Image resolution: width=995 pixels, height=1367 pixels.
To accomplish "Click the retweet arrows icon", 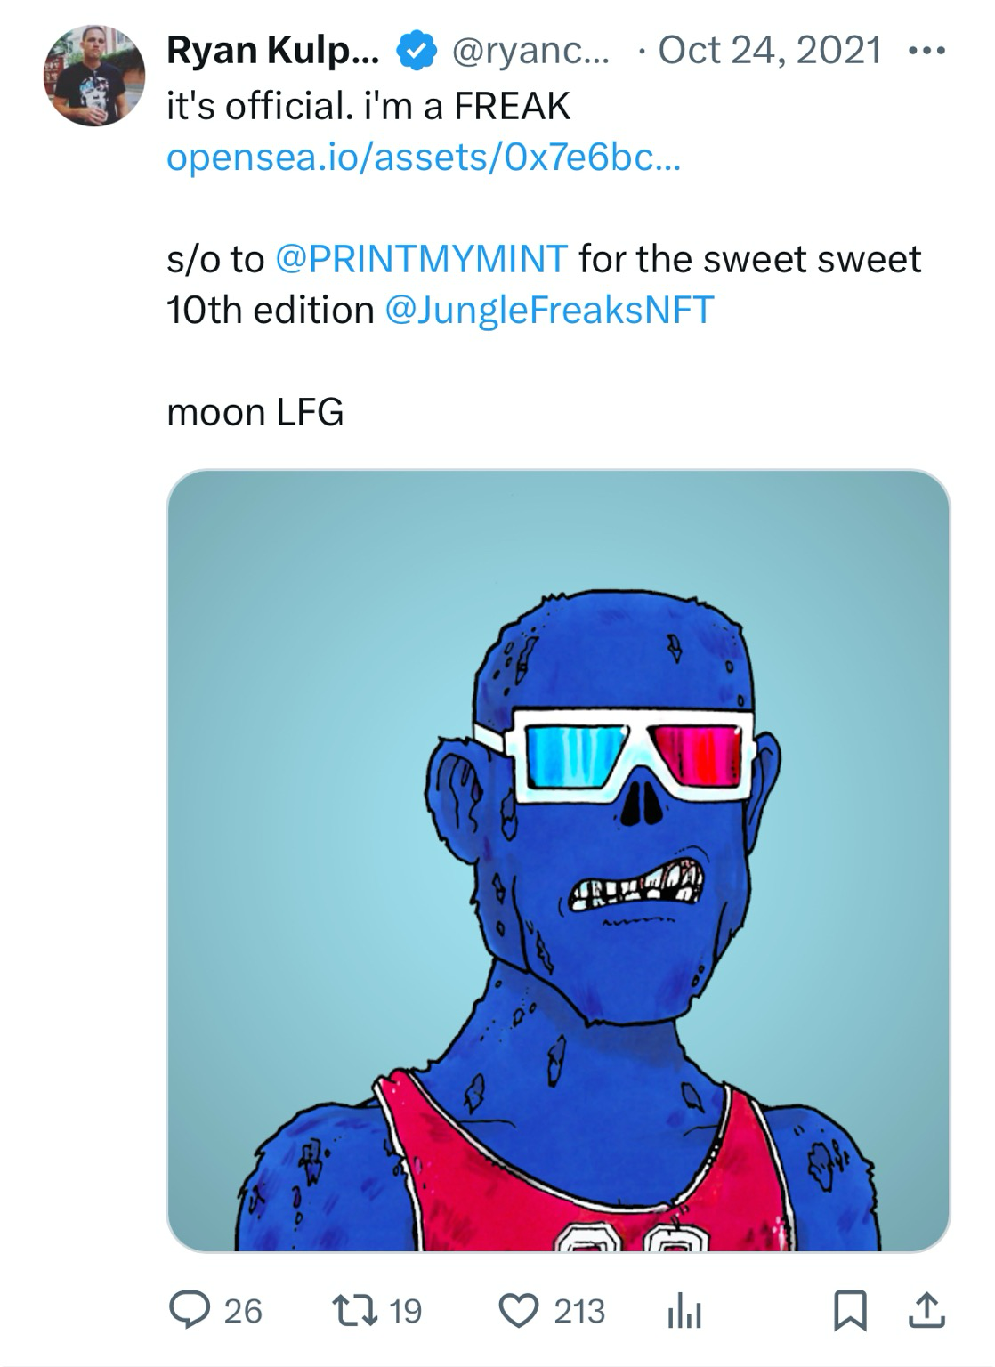I will pyautogui.click(x=353, y=1311).
